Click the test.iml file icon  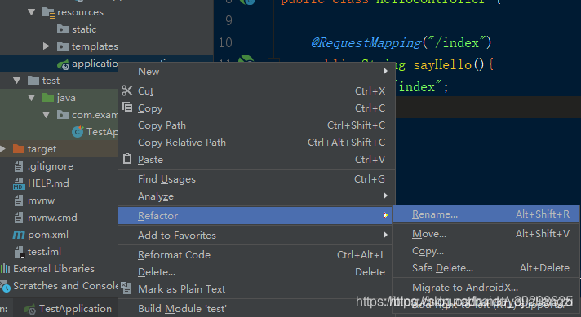(19, 252)
